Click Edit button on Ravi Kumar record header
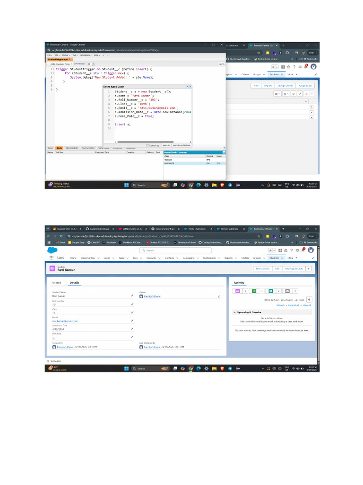This screenshot has width=363, height=485. [x=277, y=269]
